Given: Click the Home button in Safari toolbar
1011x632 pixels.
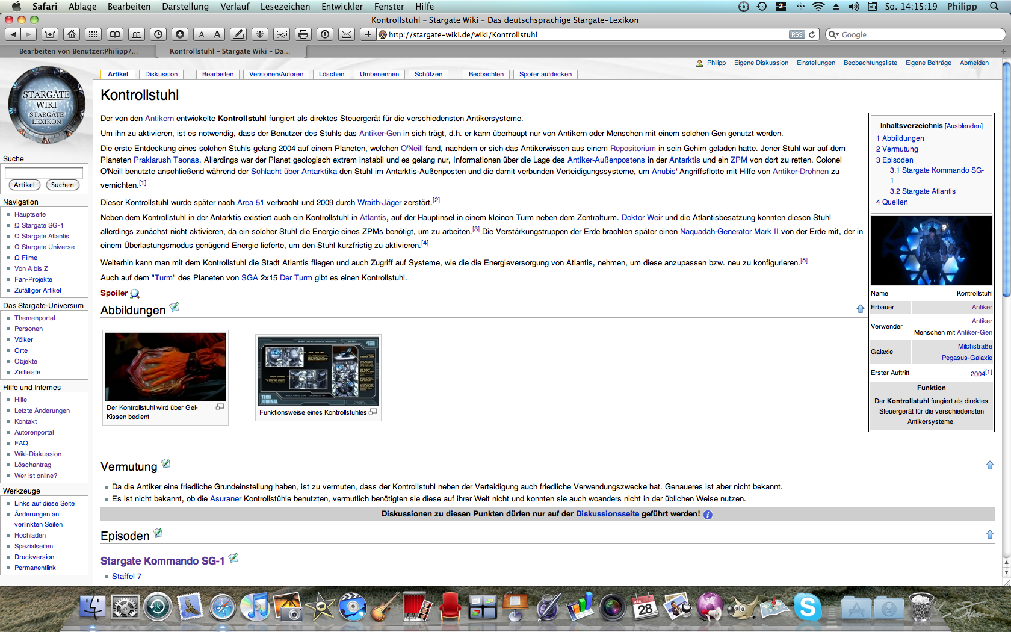Looking at the screenshot, I should coord(72,34).
